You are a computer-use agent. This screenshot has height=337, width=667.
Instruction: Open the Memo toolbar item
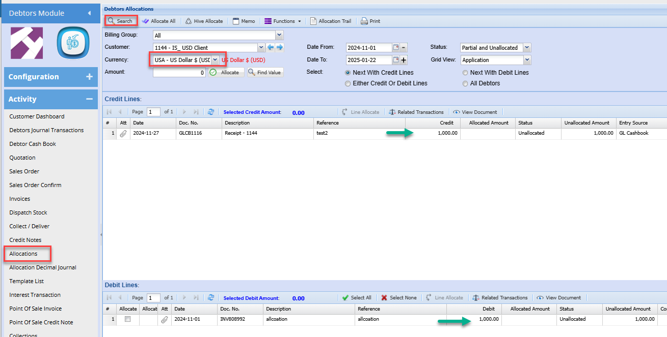244,21
